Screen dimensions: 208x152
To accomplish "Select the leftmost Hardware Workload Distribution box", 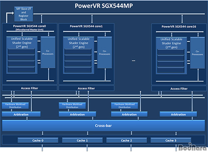I will (x=15, y=106).
